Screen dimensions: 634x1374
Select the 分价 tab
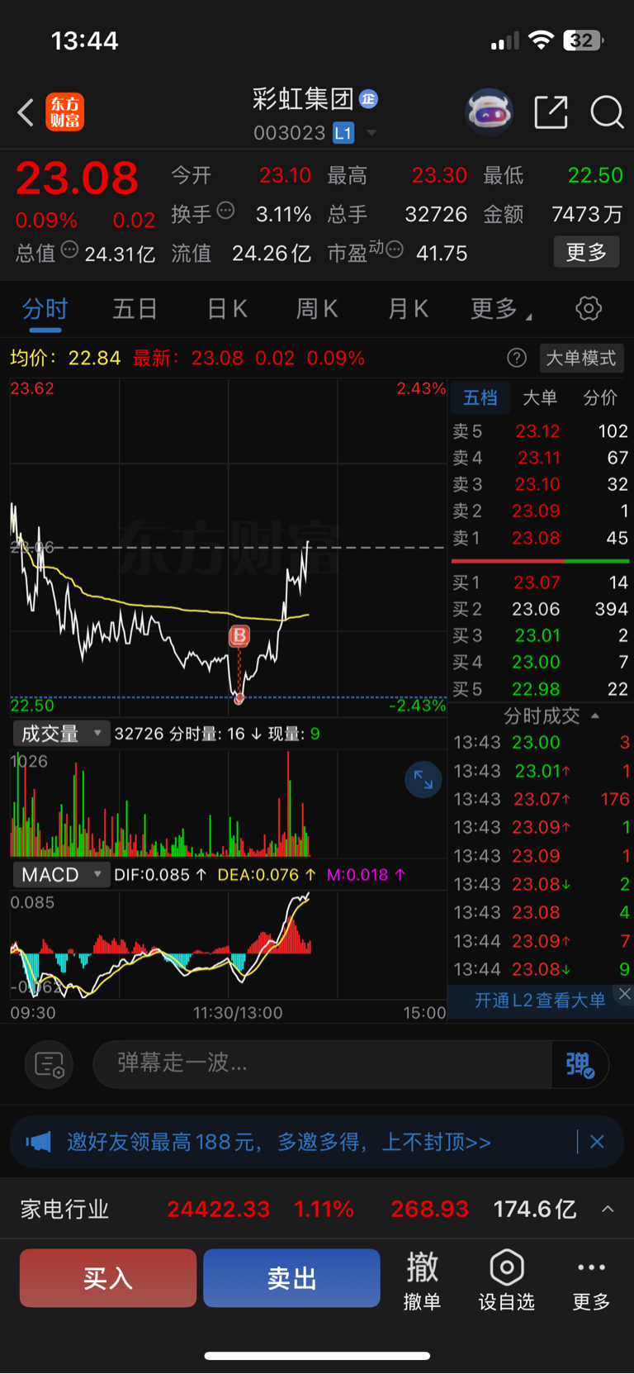coord(600,398)
